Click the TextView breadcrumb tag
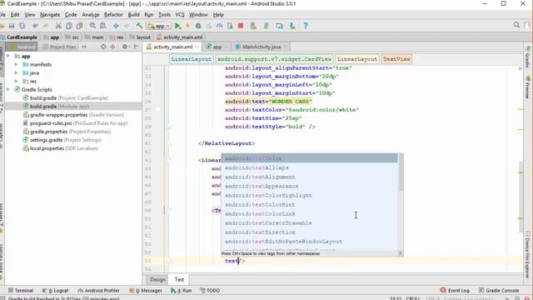This screenshot has height=300, width=533. point(396,59)
